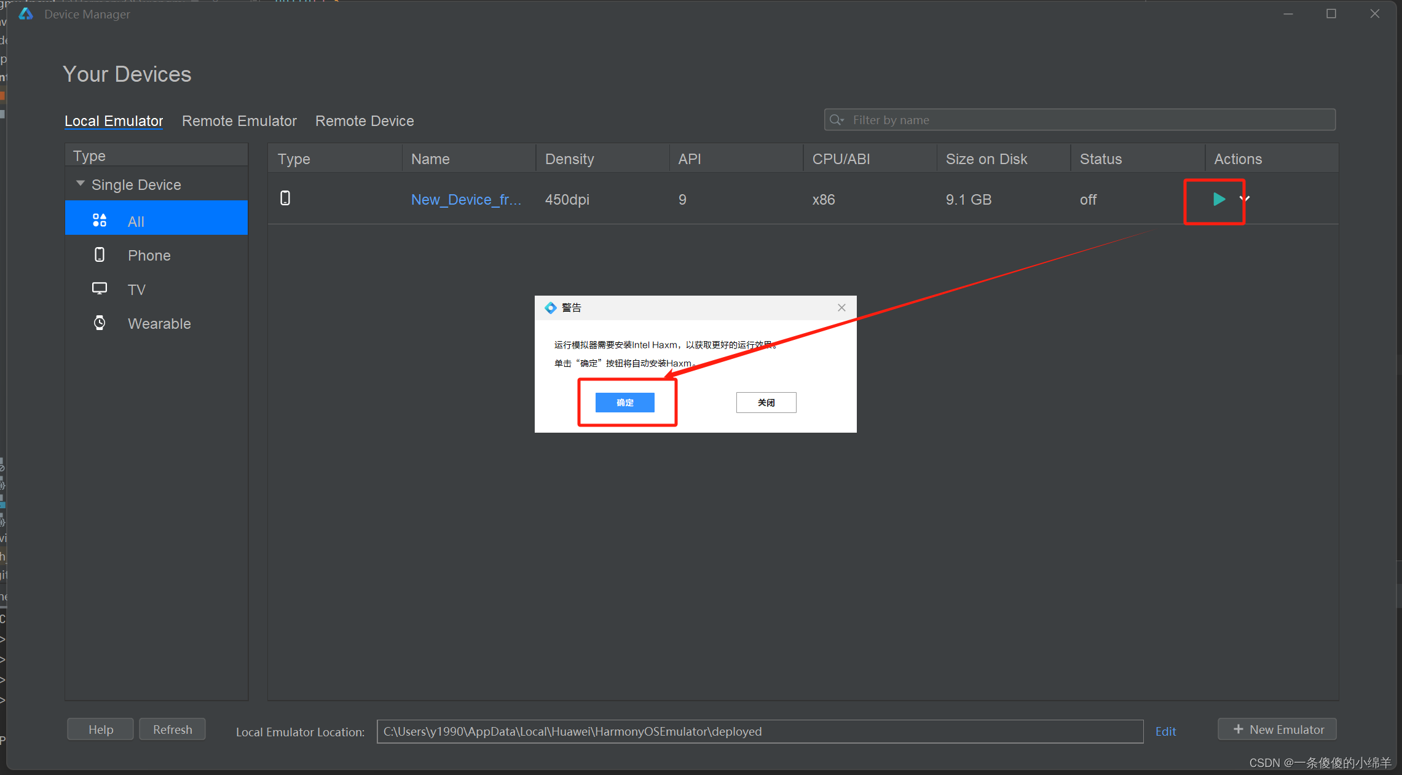Click the phone type icon in device row
The width and height of the screenshot is (1402, 775).
(285, 198)
